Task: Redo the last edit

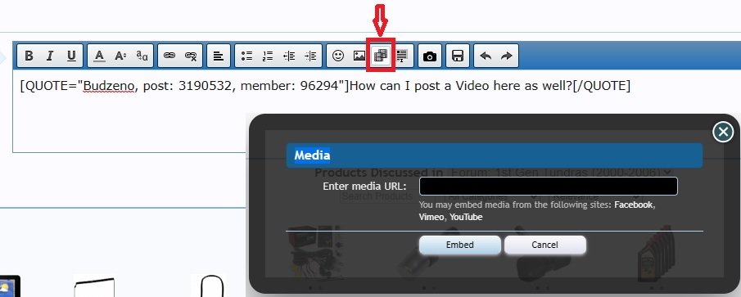Action: tap(507, 56)
